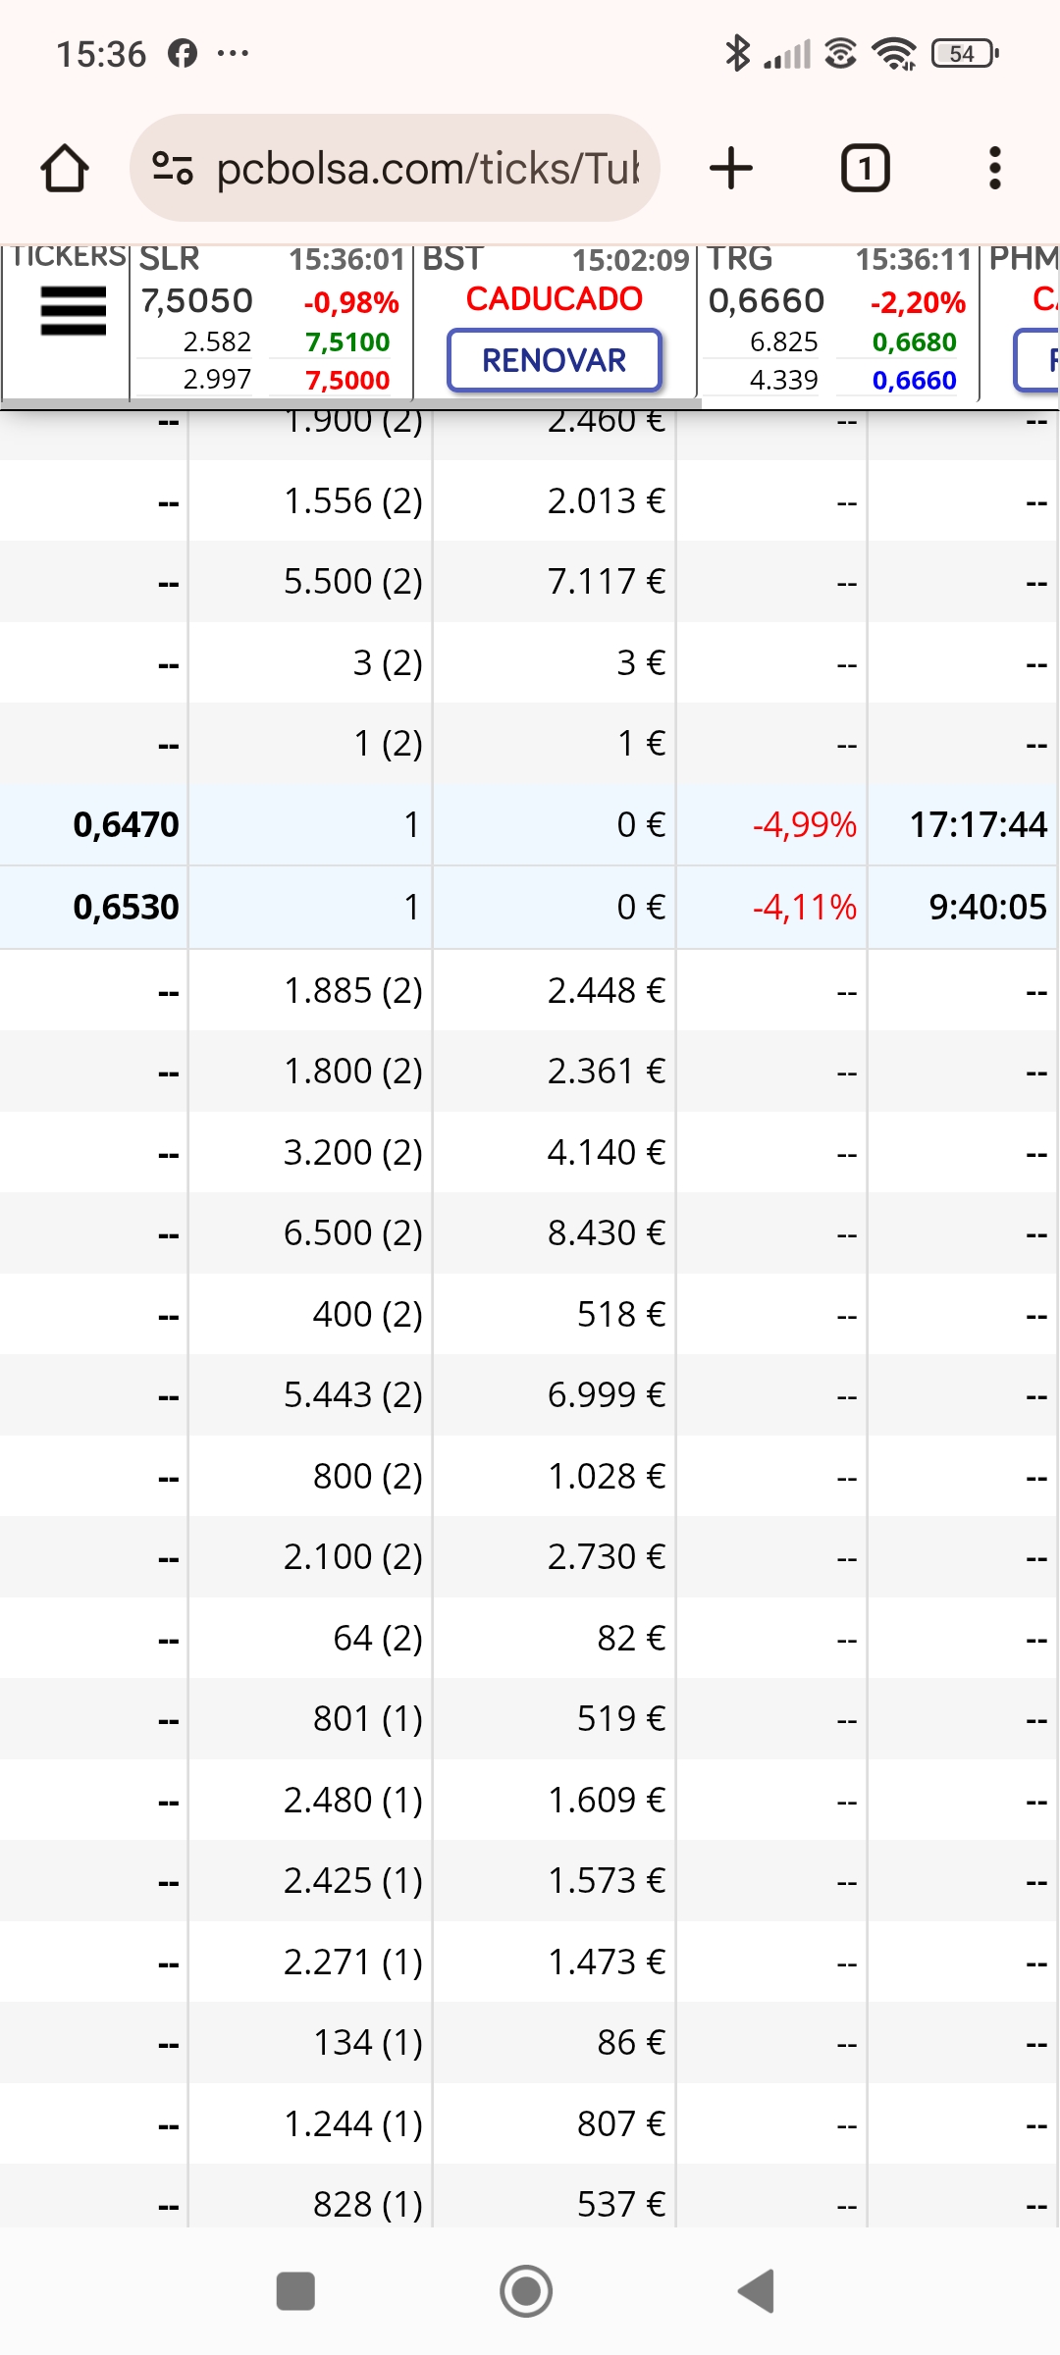1060x2355 pixels.
Task: Click the pcbolsa.com address bar
Action: [x=395, y=168]
